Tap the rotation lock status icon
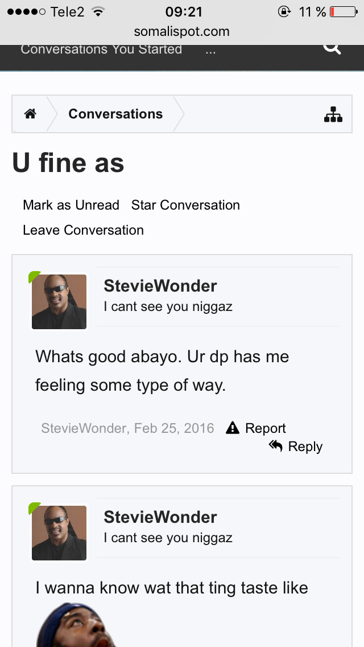This screenshot has width=364, height=647. pos(284,12)
